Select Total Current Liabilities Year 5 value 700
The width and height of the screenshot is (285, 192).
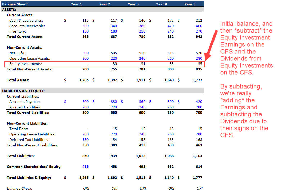199,113
